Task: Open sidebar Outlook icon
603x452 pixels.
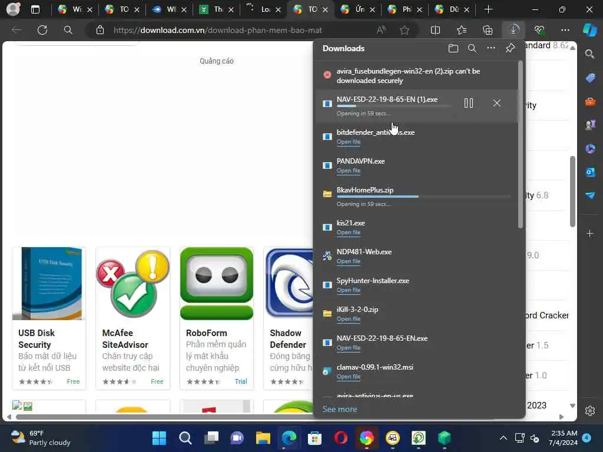Action: [x=590, y=172]
